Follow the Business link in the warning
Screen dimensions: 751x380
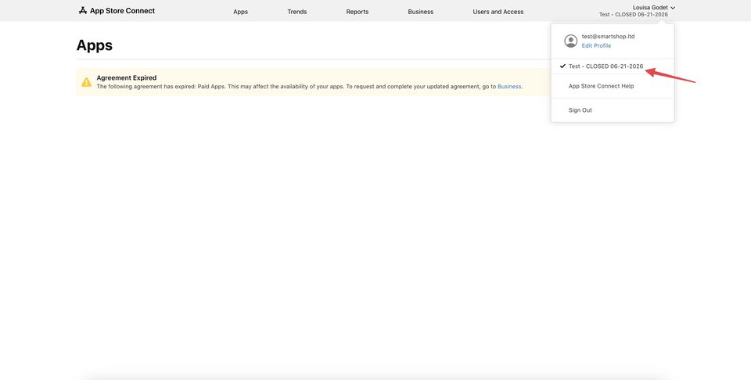pos(509,87)
